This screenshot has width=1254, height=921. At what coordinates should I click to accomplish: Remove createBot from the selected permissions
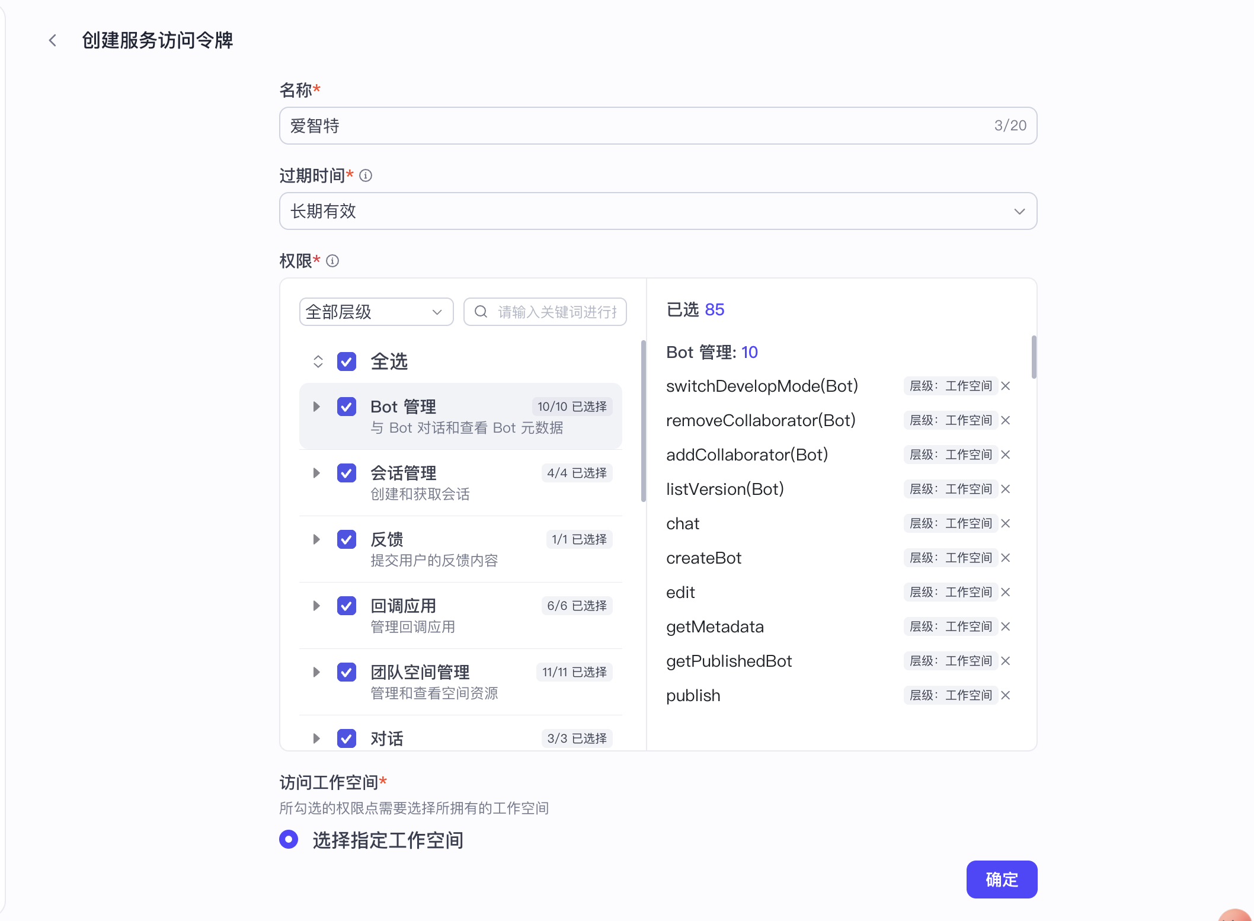[1006, 558]
